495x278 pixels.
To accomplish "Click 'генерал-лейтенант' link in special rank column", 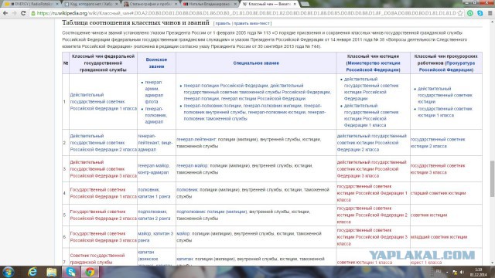I will [x=196, y=139].
